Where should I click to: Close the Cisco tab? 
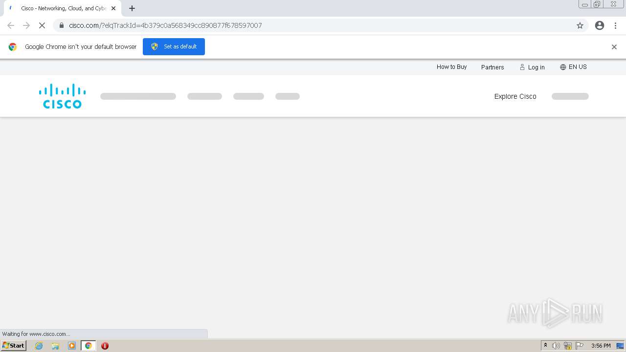tap(113, 8)
